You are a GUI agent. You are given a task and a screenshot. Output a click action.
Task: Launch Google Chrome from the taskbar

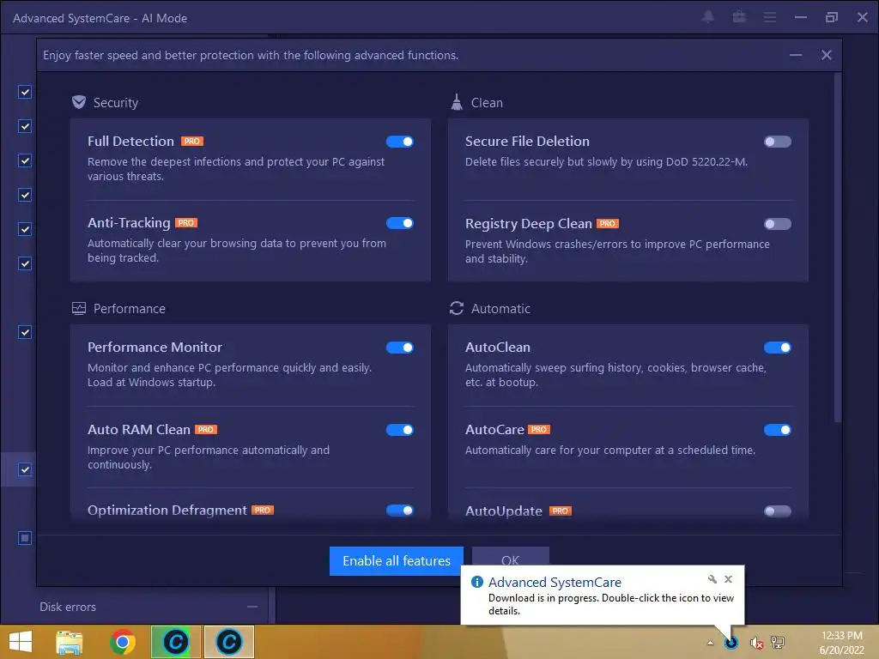tap(123, 642)
